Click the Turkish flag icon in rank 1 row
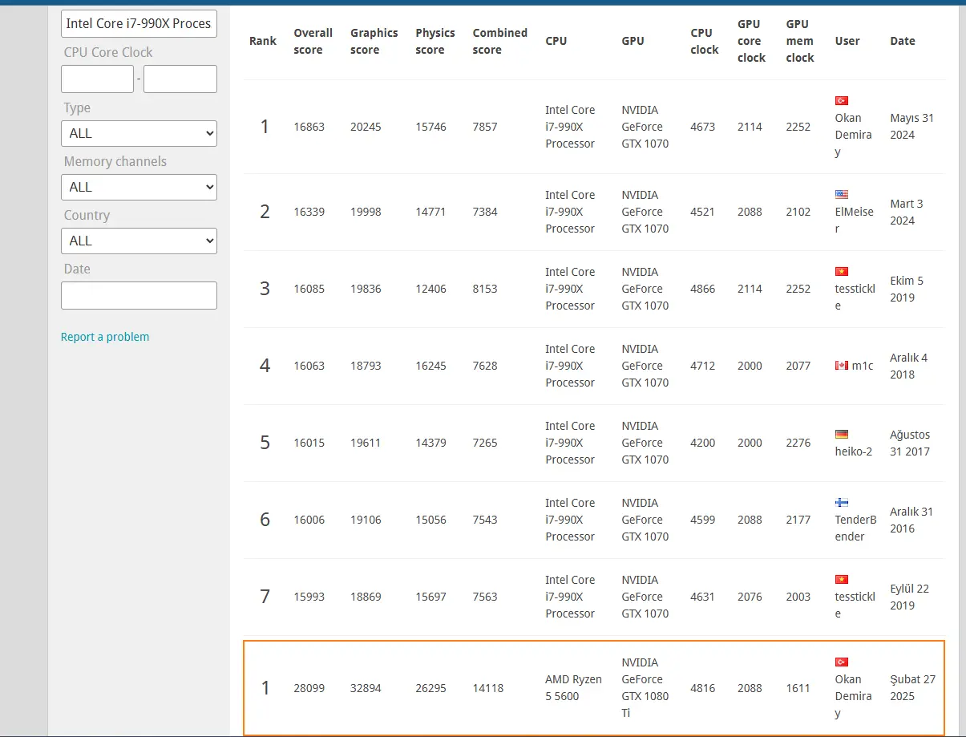Image resolution: width=966 pixels, height=737 pixels. pos(841,101)
